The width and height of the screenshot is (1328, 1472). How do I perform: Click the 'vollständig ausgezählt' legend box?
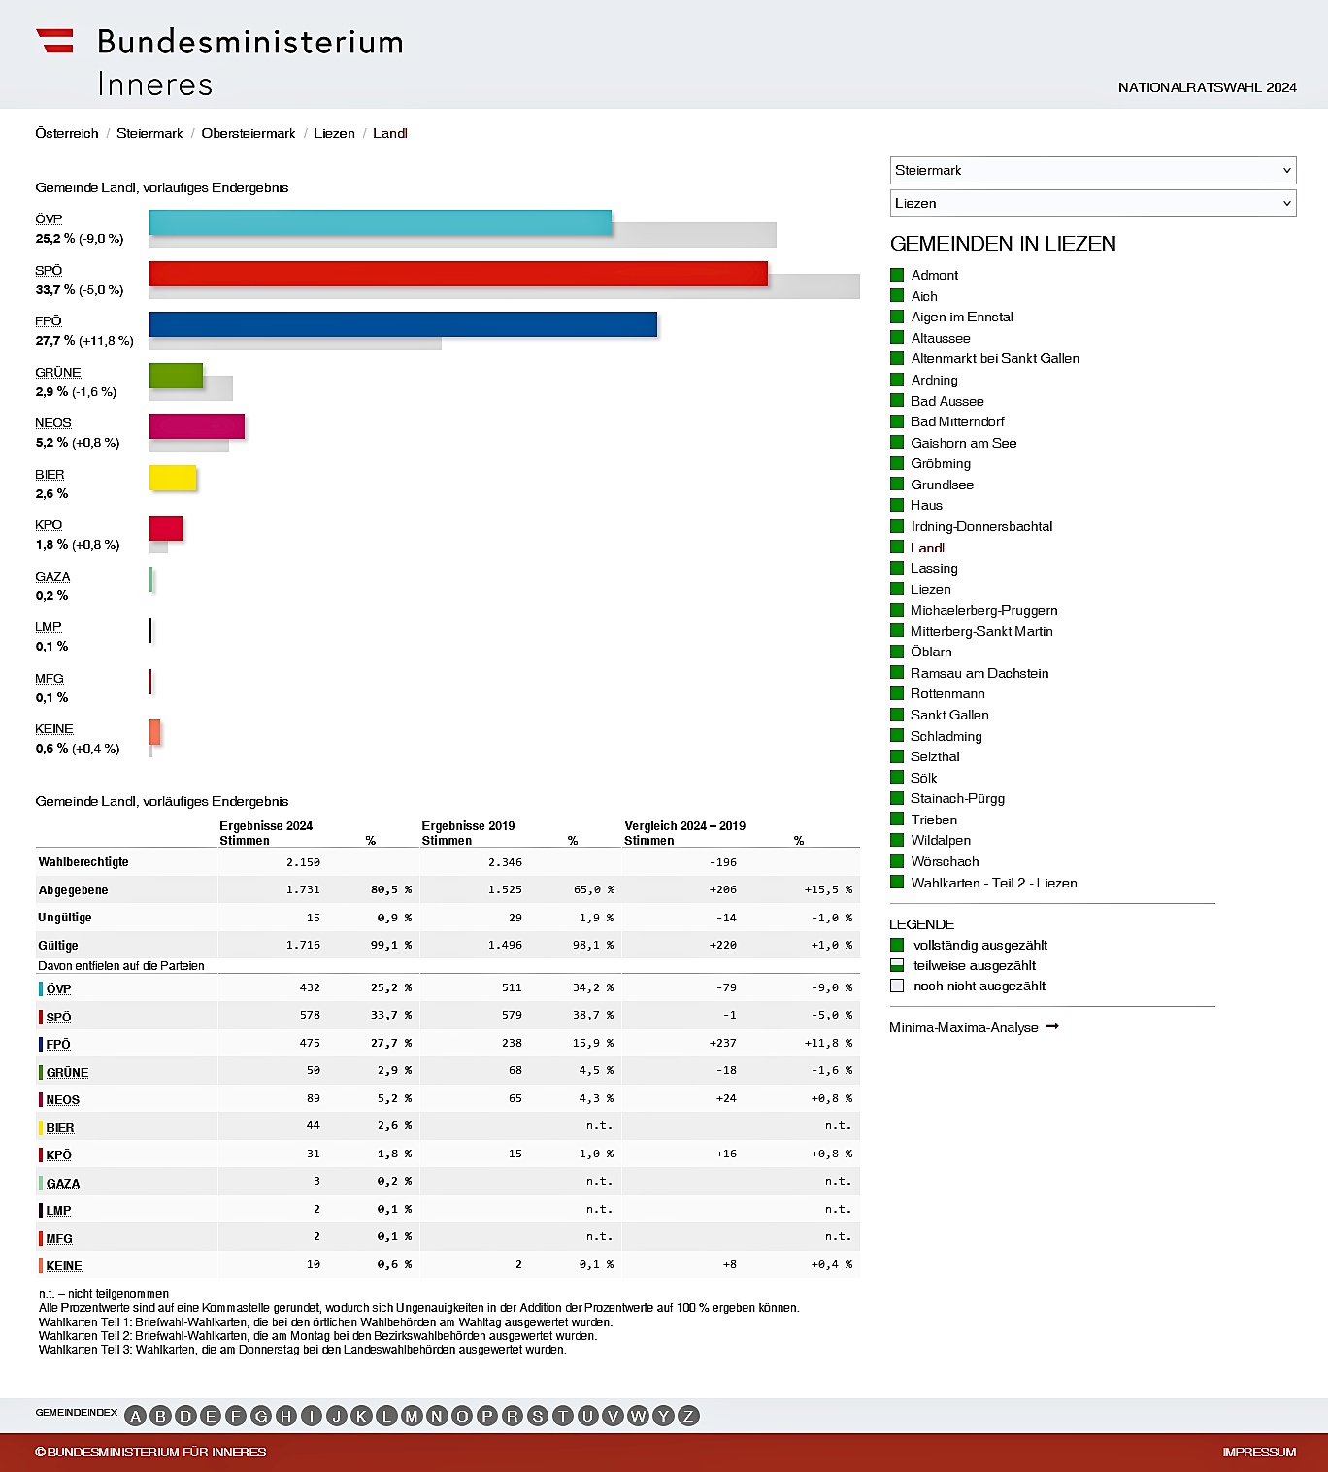coord(897,945)
